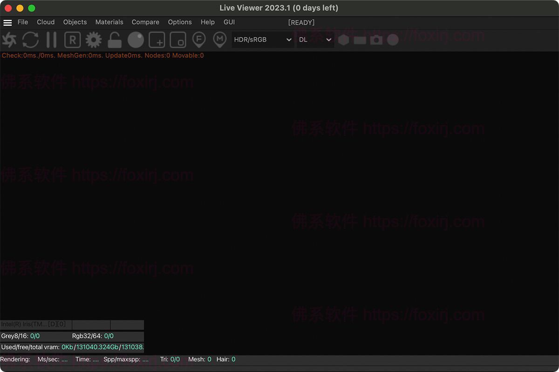
Task: Open the HDR/sRGB color space dropdown
Action: 262,40
